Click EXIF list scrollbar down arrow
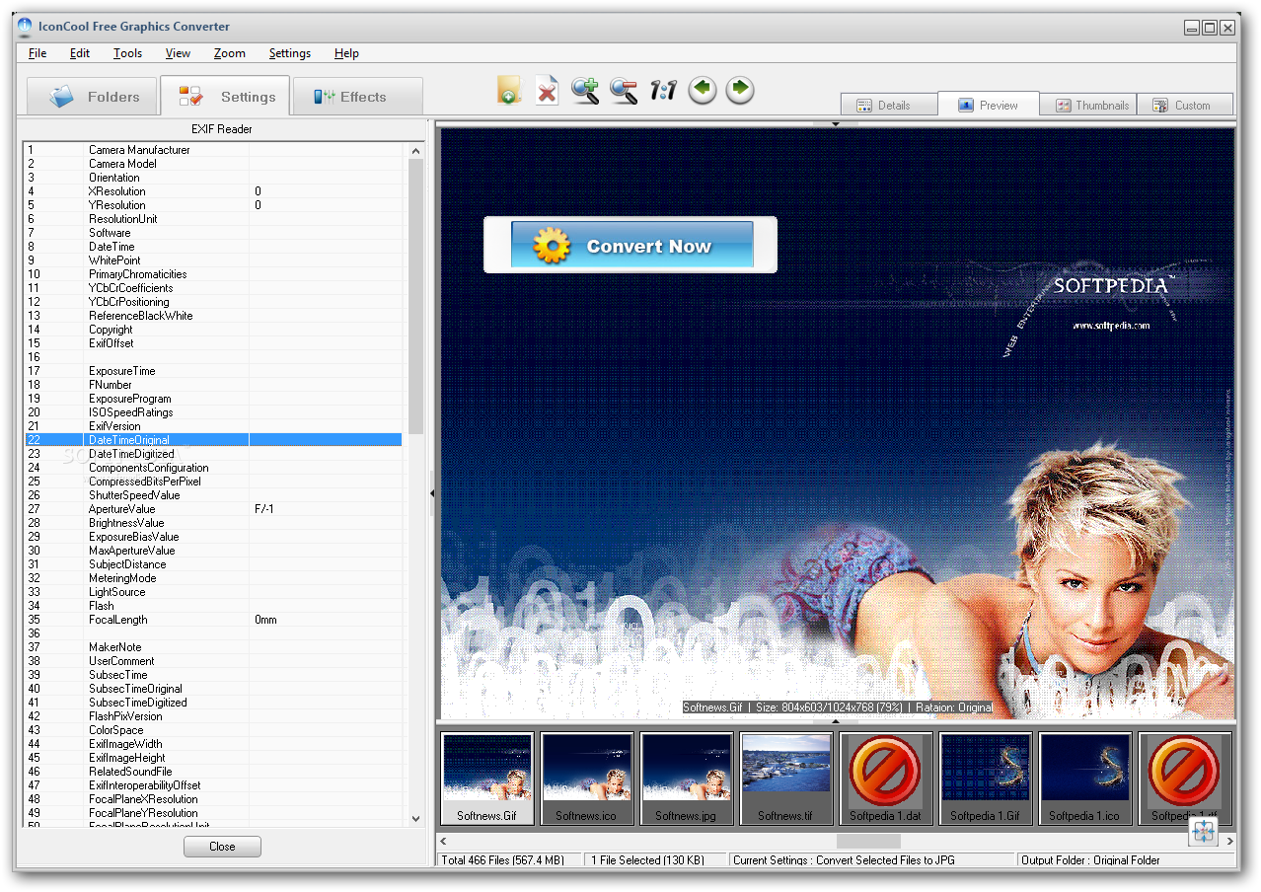The width and height of the screenshot is (1261, 892). 415,818
